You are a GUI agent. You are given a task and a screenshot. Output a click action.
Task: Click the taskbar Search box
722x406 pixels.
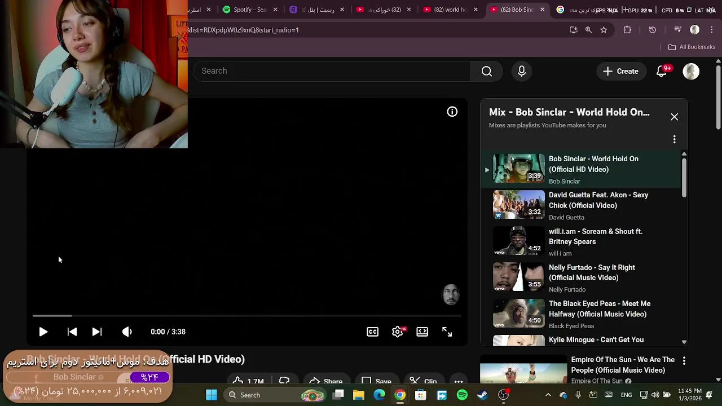point(275,395)
